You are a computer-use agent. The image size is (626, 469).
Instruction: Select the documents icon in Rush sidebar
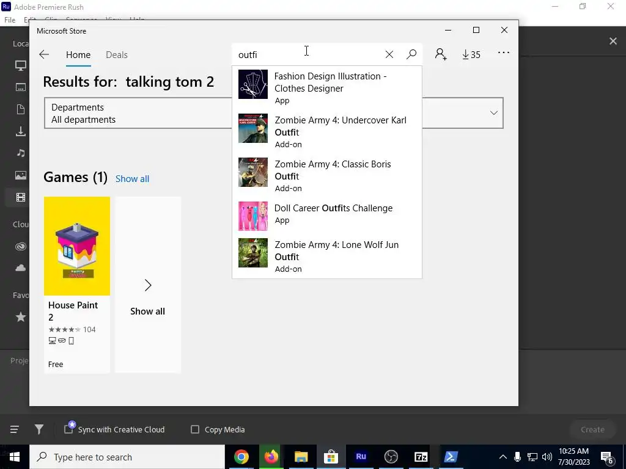[21, 109]
